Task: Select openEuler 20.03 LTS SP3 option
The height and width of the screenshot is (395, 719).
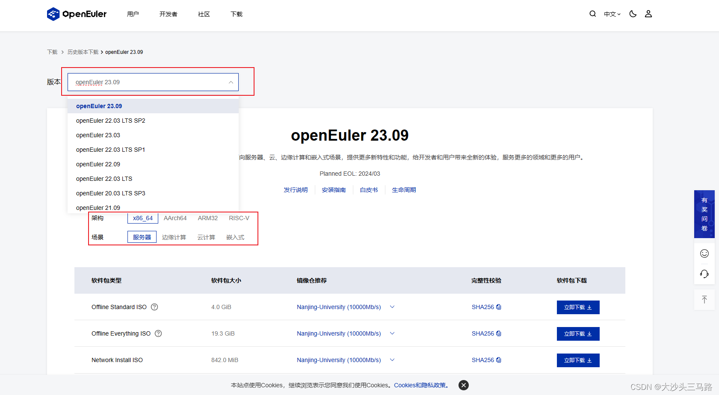Action: pos(153,193)
